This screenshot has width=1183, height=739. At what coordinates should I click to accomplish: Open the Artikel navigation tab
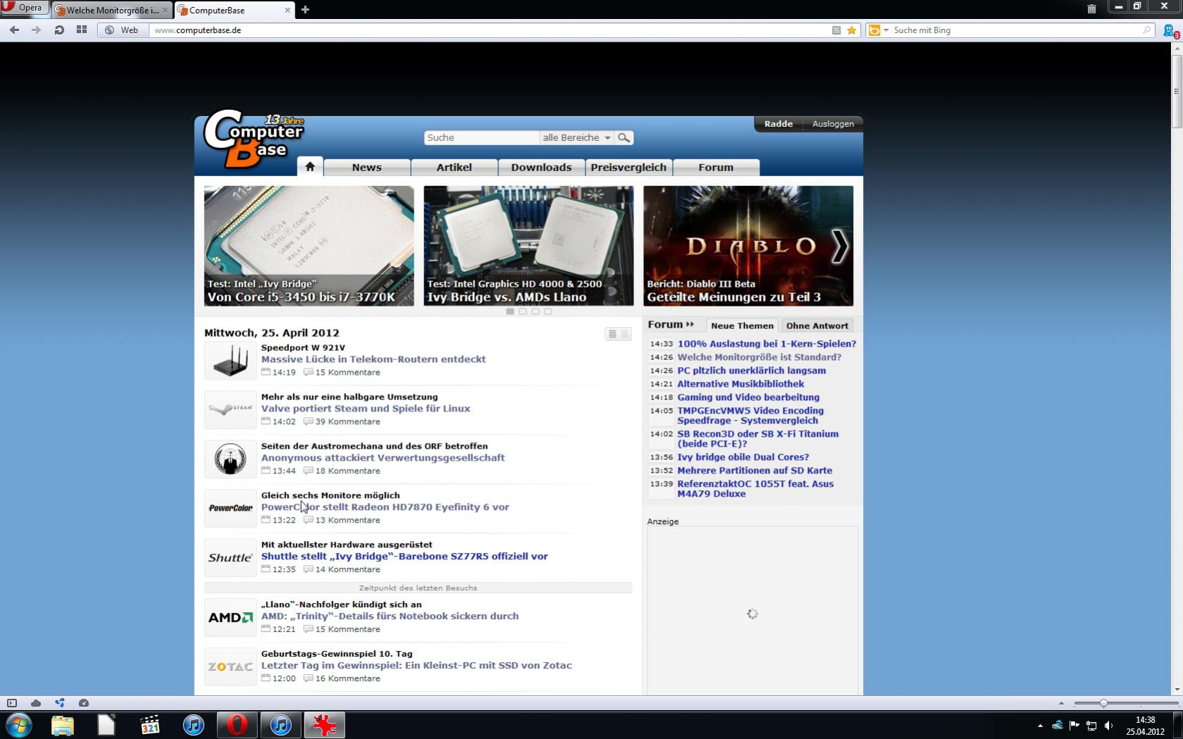click(454, 168)
